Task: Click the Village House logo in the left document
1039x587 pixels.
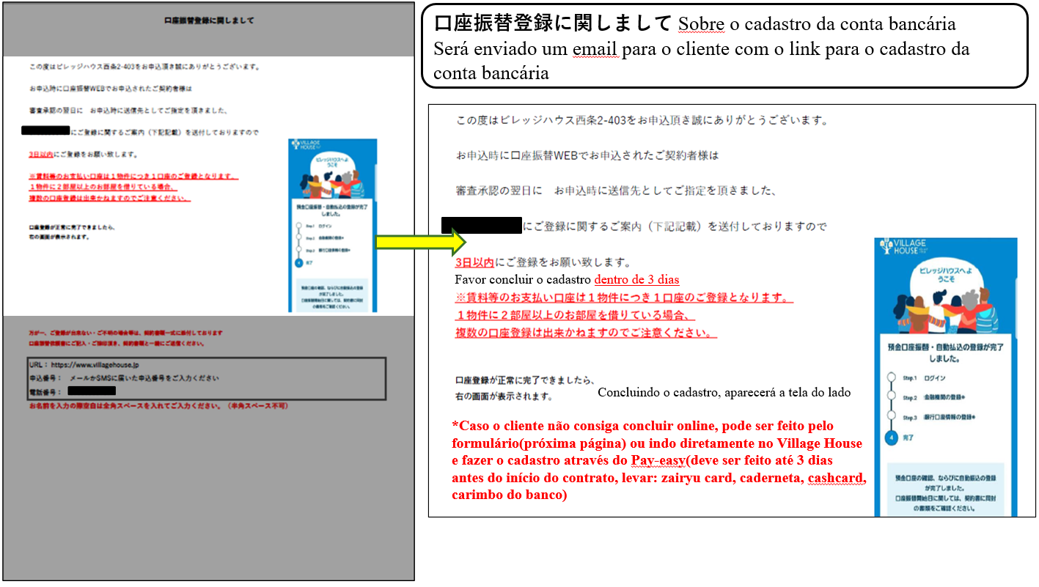Action: point(304,147)
